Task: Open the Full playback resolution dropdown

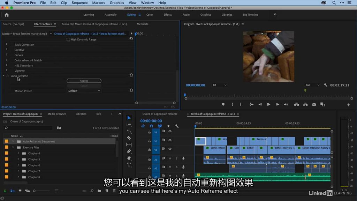Action: click(x=312, y=85)
